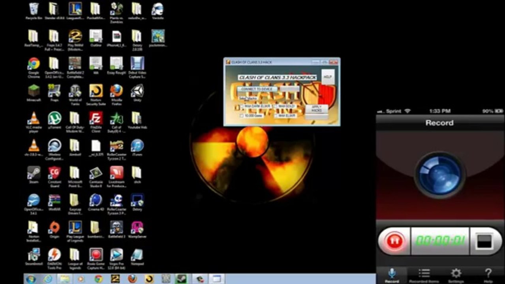Launch World of Tanks shortcut

pos(75,95)
